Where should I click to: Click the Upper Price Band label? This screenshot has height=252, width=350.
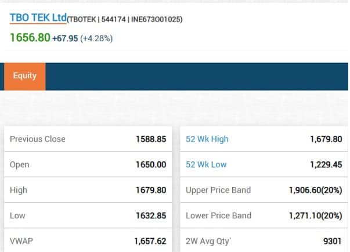point(218,190)
